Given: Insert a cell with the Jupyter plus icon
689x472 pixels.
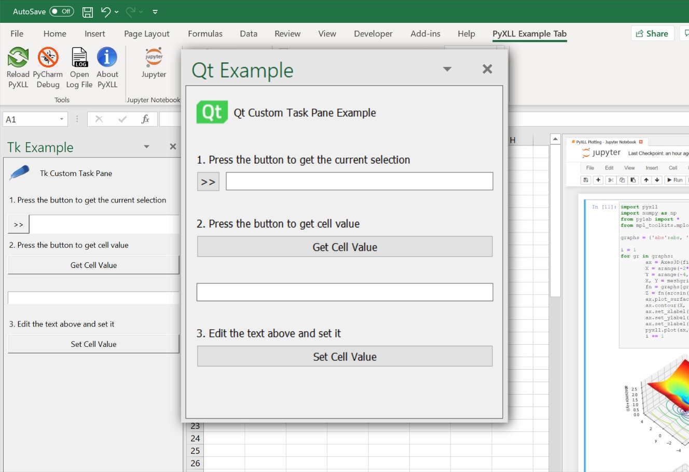Looking at the screenshot, I should (x=598, y=180).
